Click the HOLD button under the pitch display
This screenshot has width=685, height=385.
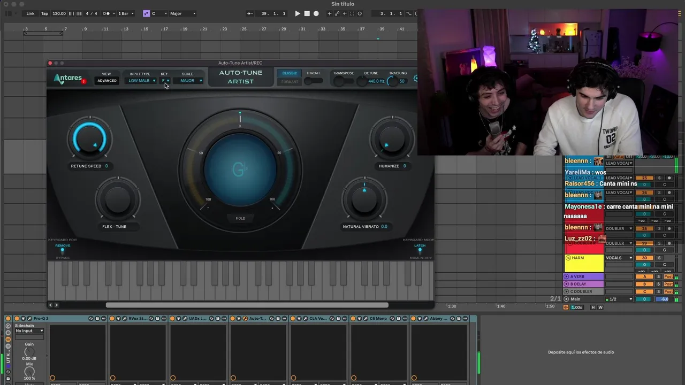pos(240,218)
